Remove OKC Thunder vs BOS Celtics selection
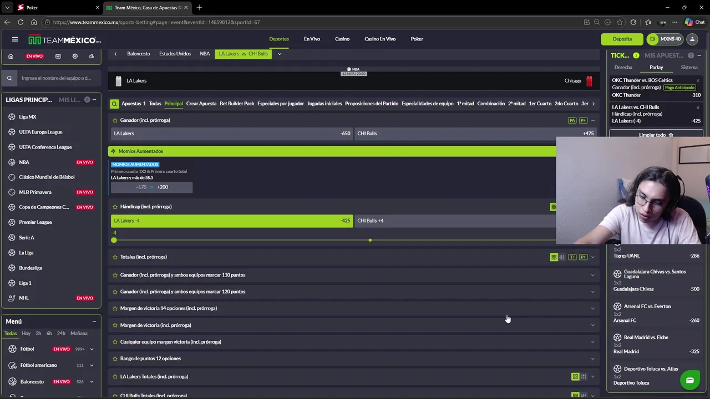 click(698, 81)
